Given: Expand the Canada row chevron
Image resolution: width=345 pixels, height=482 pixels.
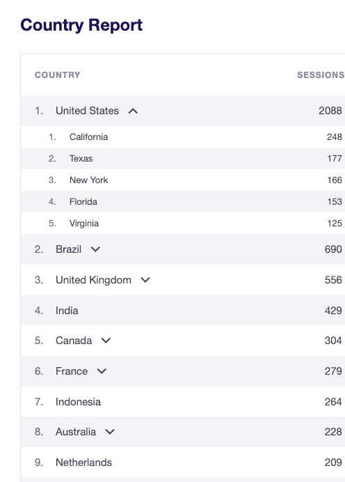Looking at the screenshot, I should pos(106,341).
